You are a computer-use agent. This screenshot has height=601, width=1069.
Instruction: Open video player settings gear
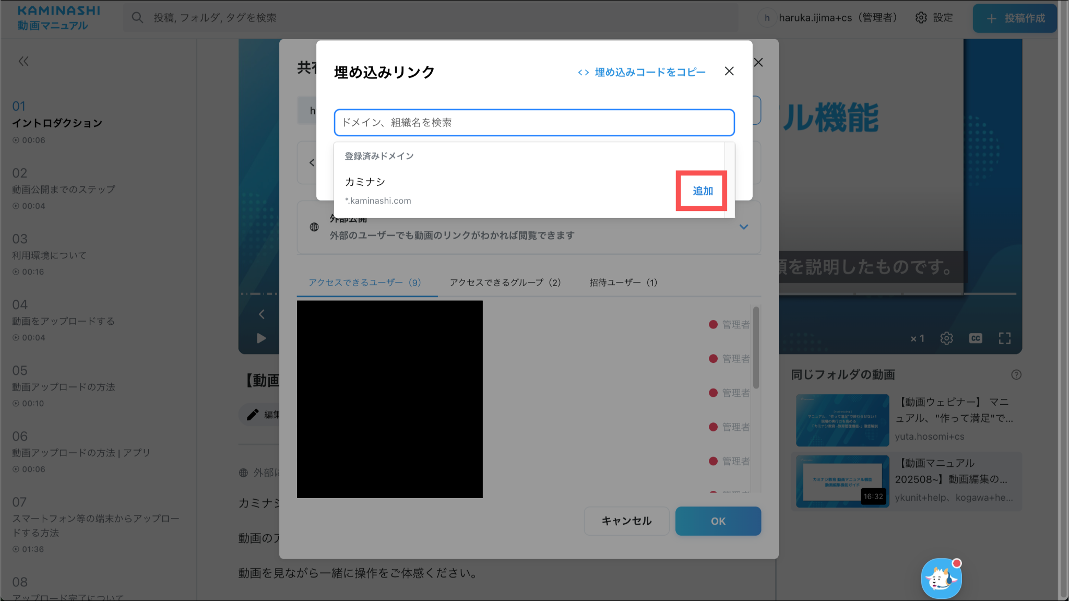tap(946, 338)
